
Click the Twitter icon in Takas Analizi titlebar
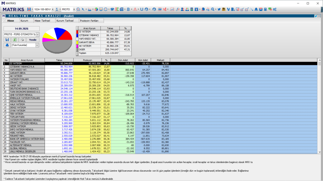click(x=315, y=16)
